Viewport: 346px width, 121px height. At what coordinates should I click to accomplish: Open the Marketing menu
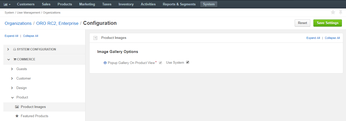tap(87, 4)
